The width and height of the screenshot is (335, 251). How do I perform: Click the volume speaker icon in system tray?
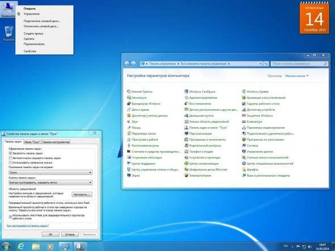310,246
